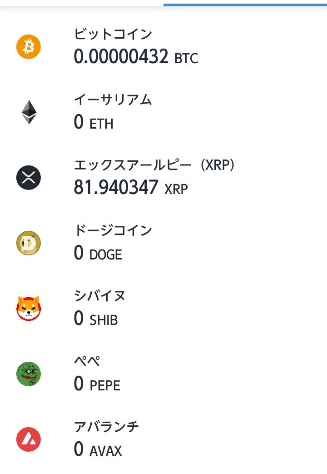Tap the 0.00000432 BTC balance

136,56
